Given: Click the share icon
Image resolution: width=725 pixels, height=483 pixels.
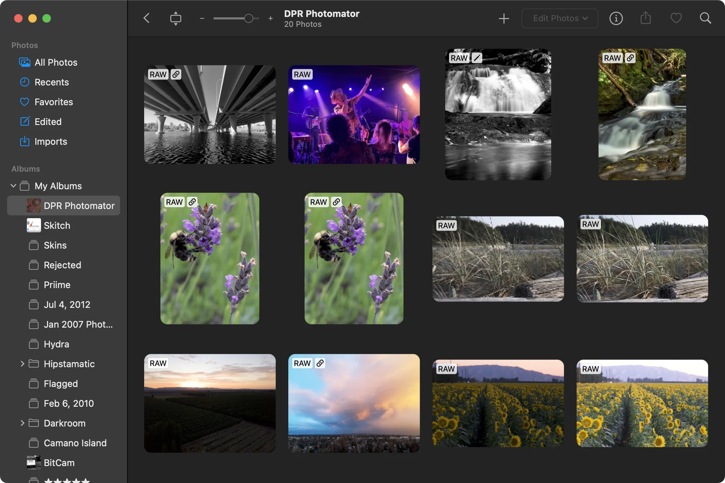Looking at the screenshot, I should [x=646, y=18].
